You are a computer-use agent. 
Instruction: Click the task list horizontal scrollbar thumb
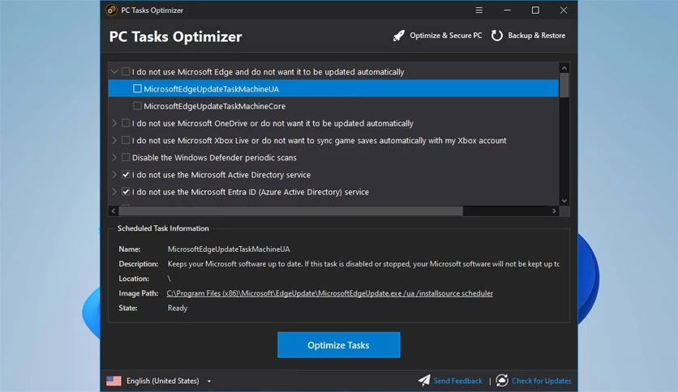coord(290,211)
